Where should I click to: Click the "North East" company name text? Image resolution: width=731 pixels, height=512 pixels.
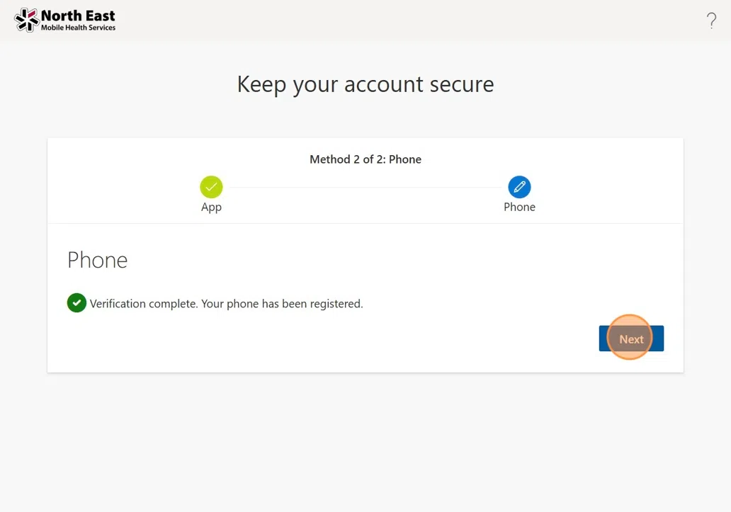[78, 16]
